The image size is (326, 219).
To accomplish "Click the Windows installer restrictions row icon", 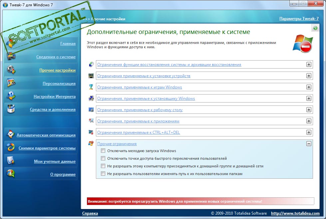I will click(91, 99).
